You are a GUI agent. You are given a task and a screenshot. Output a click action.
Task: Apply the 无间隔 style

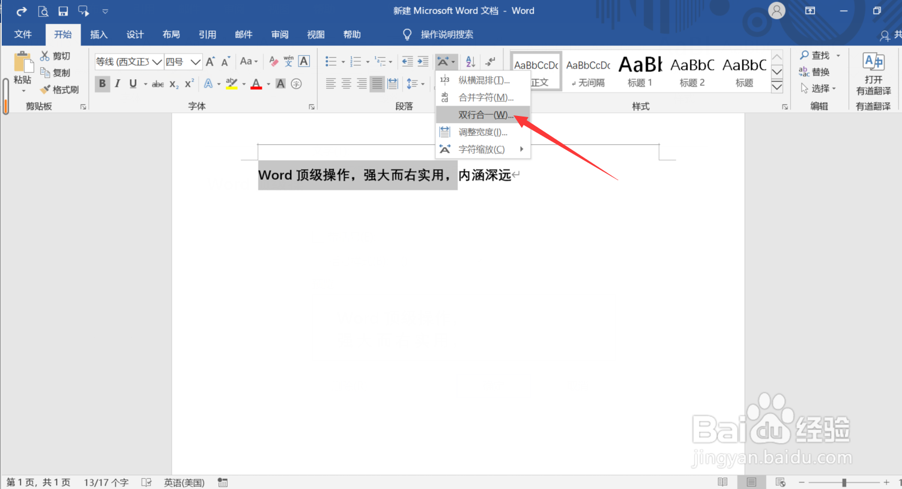tap(588, 71)
